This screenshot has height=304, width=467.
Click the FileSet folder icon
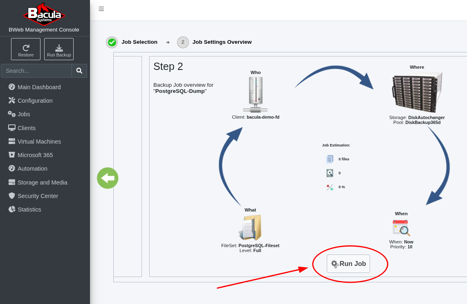pyautogui.click(x=250, y=228)
